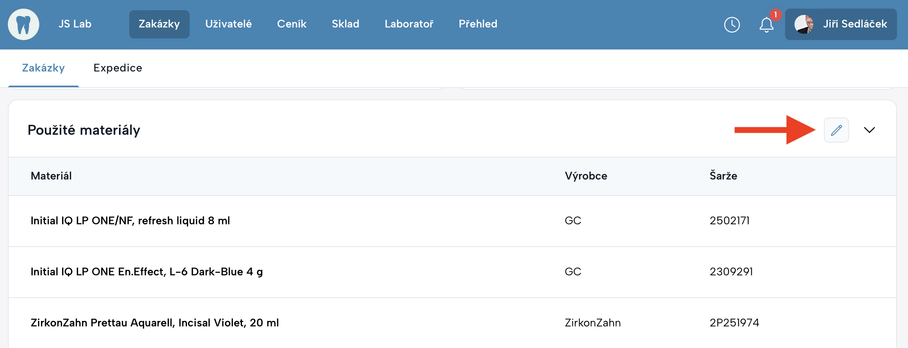Screen dimensions: 908x348
Task: Click the Šarže column header
Action: 723,176
